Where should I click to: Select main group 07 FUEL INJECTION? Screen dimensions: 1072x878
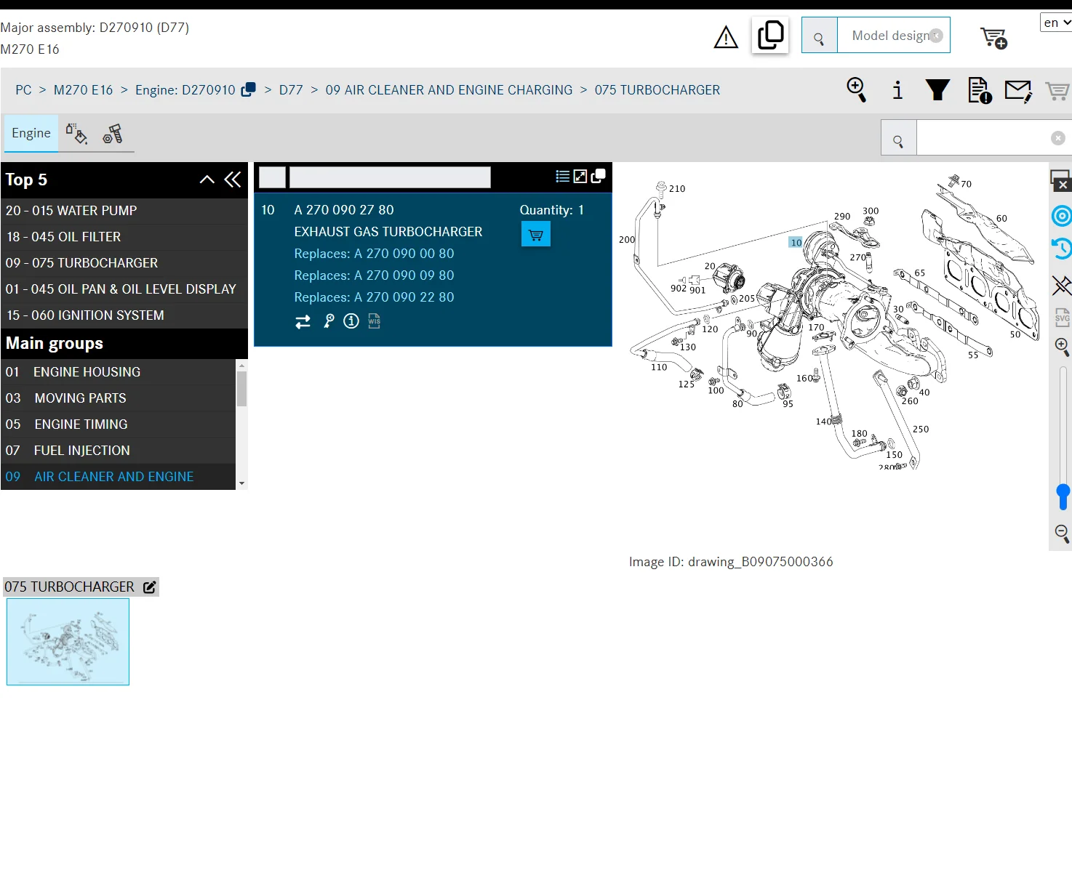pos(119,451)
